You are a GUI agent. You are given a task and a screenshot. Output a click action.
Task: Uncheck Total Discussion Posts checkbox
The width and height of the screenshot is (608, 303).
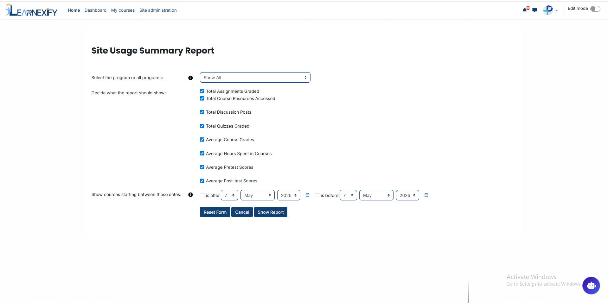pos(202,112)
